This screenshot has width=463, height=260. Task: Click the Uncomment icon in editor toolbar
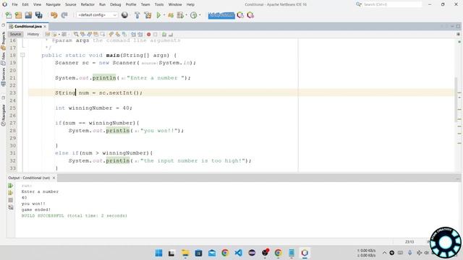tap(171, 35)
